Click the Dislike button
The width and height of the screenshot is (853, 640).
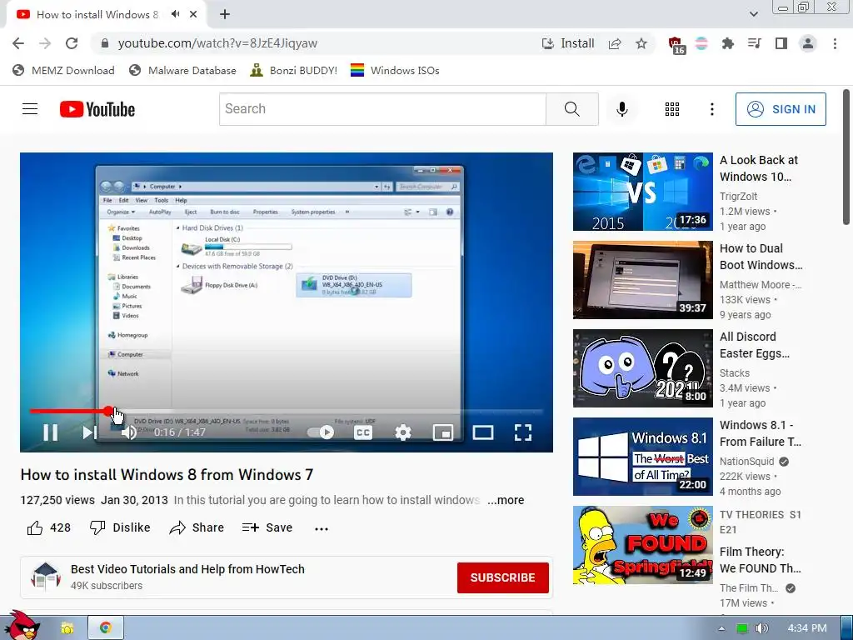click(x=120, y=527)
